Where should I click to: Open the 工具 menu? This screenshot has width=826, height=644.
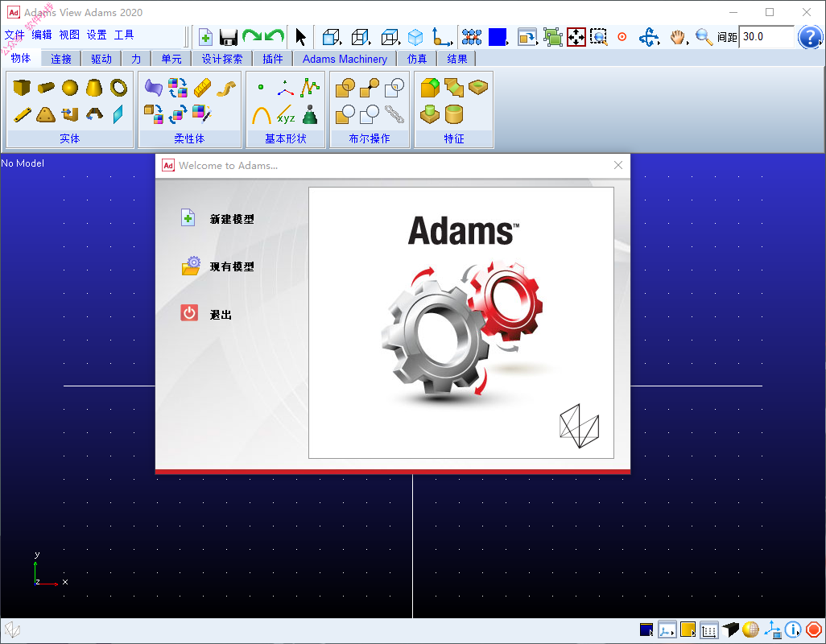coord(124,35)
